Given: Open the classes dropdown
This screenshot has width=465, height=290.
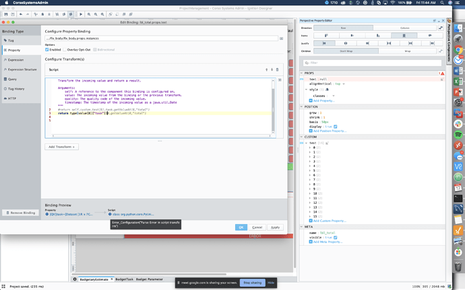Looking at the screenshot, I should [334, 96].
